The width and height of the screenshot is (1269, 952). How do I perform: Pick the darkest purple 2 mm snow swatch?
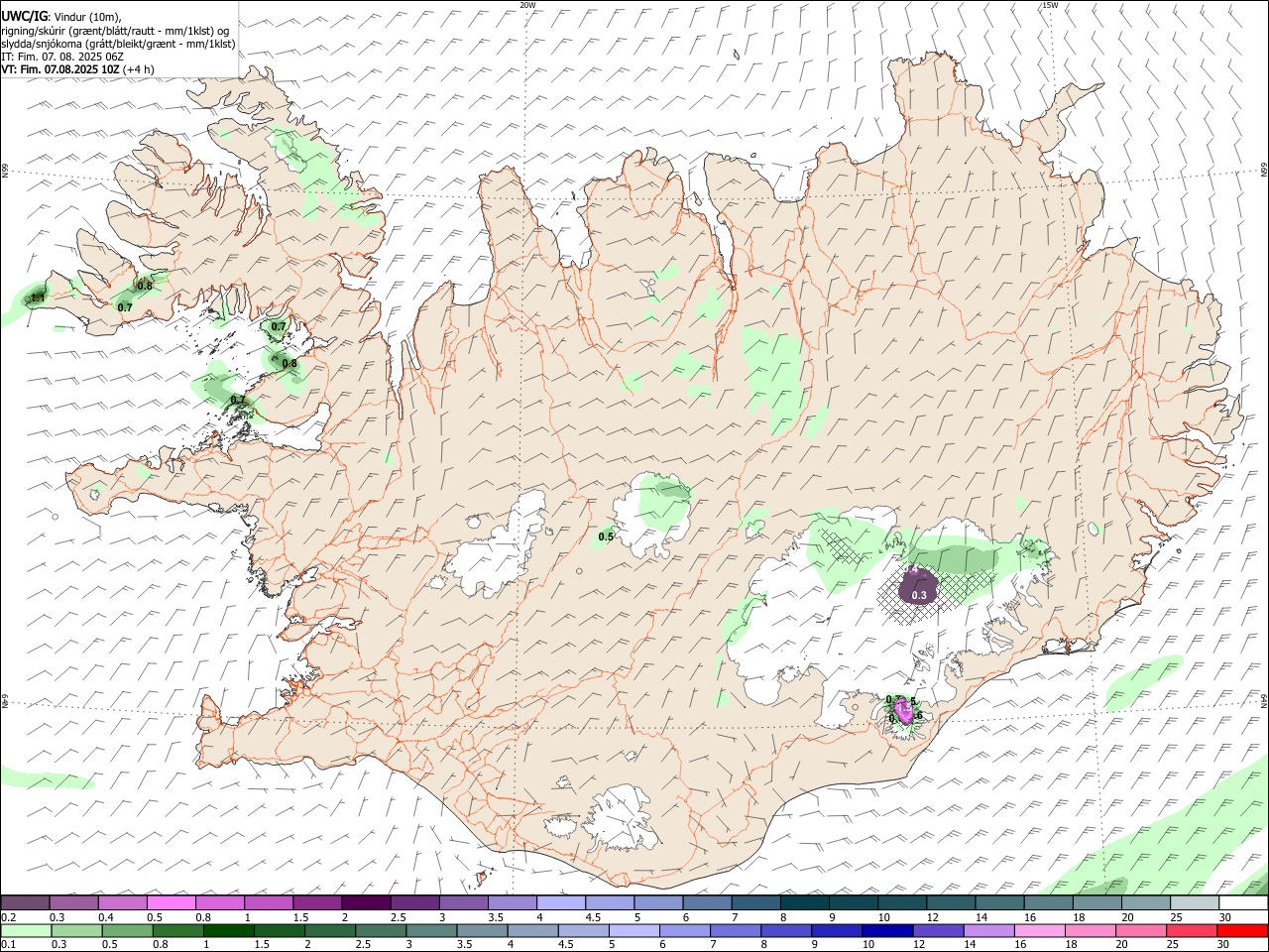point(366,902)
